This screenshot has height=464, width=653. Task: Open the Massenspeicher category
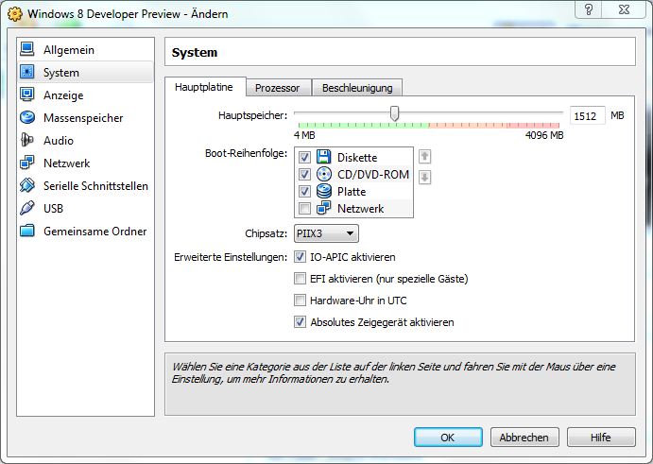coord(85,117)
